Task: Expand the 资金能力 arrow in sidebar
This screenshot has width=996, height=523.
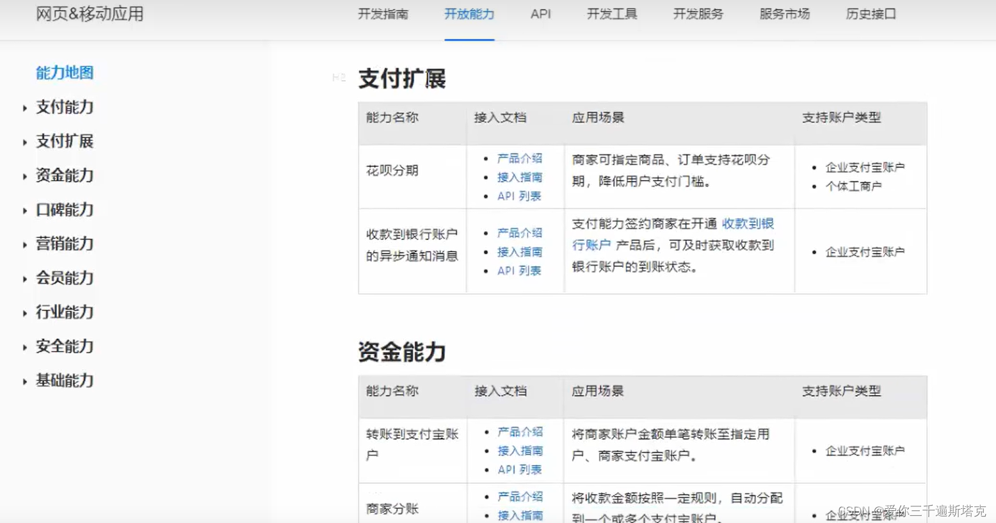Action: tap(24, 177)
